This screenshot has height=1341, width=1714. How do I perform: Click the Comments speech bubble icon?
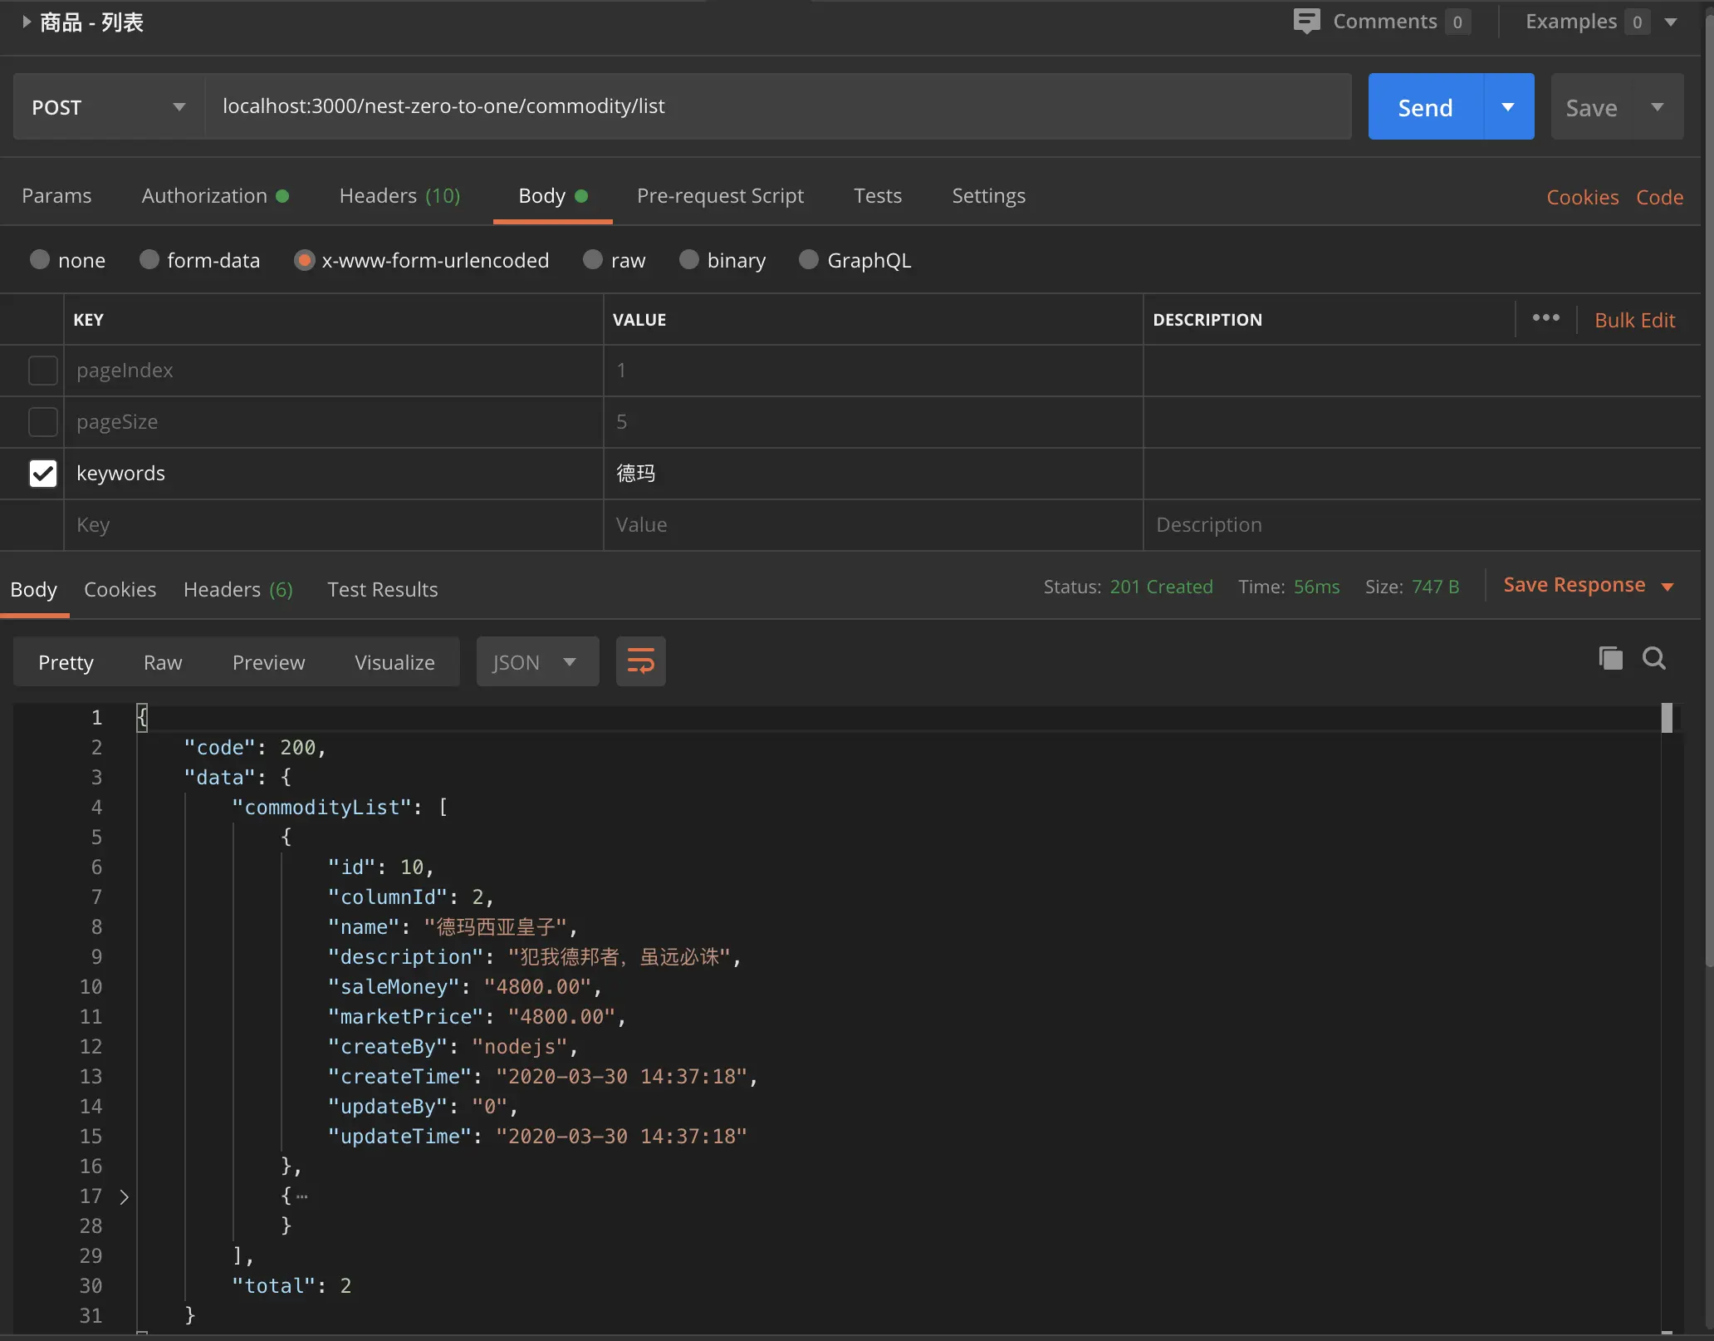click(x=1306, y=21)
